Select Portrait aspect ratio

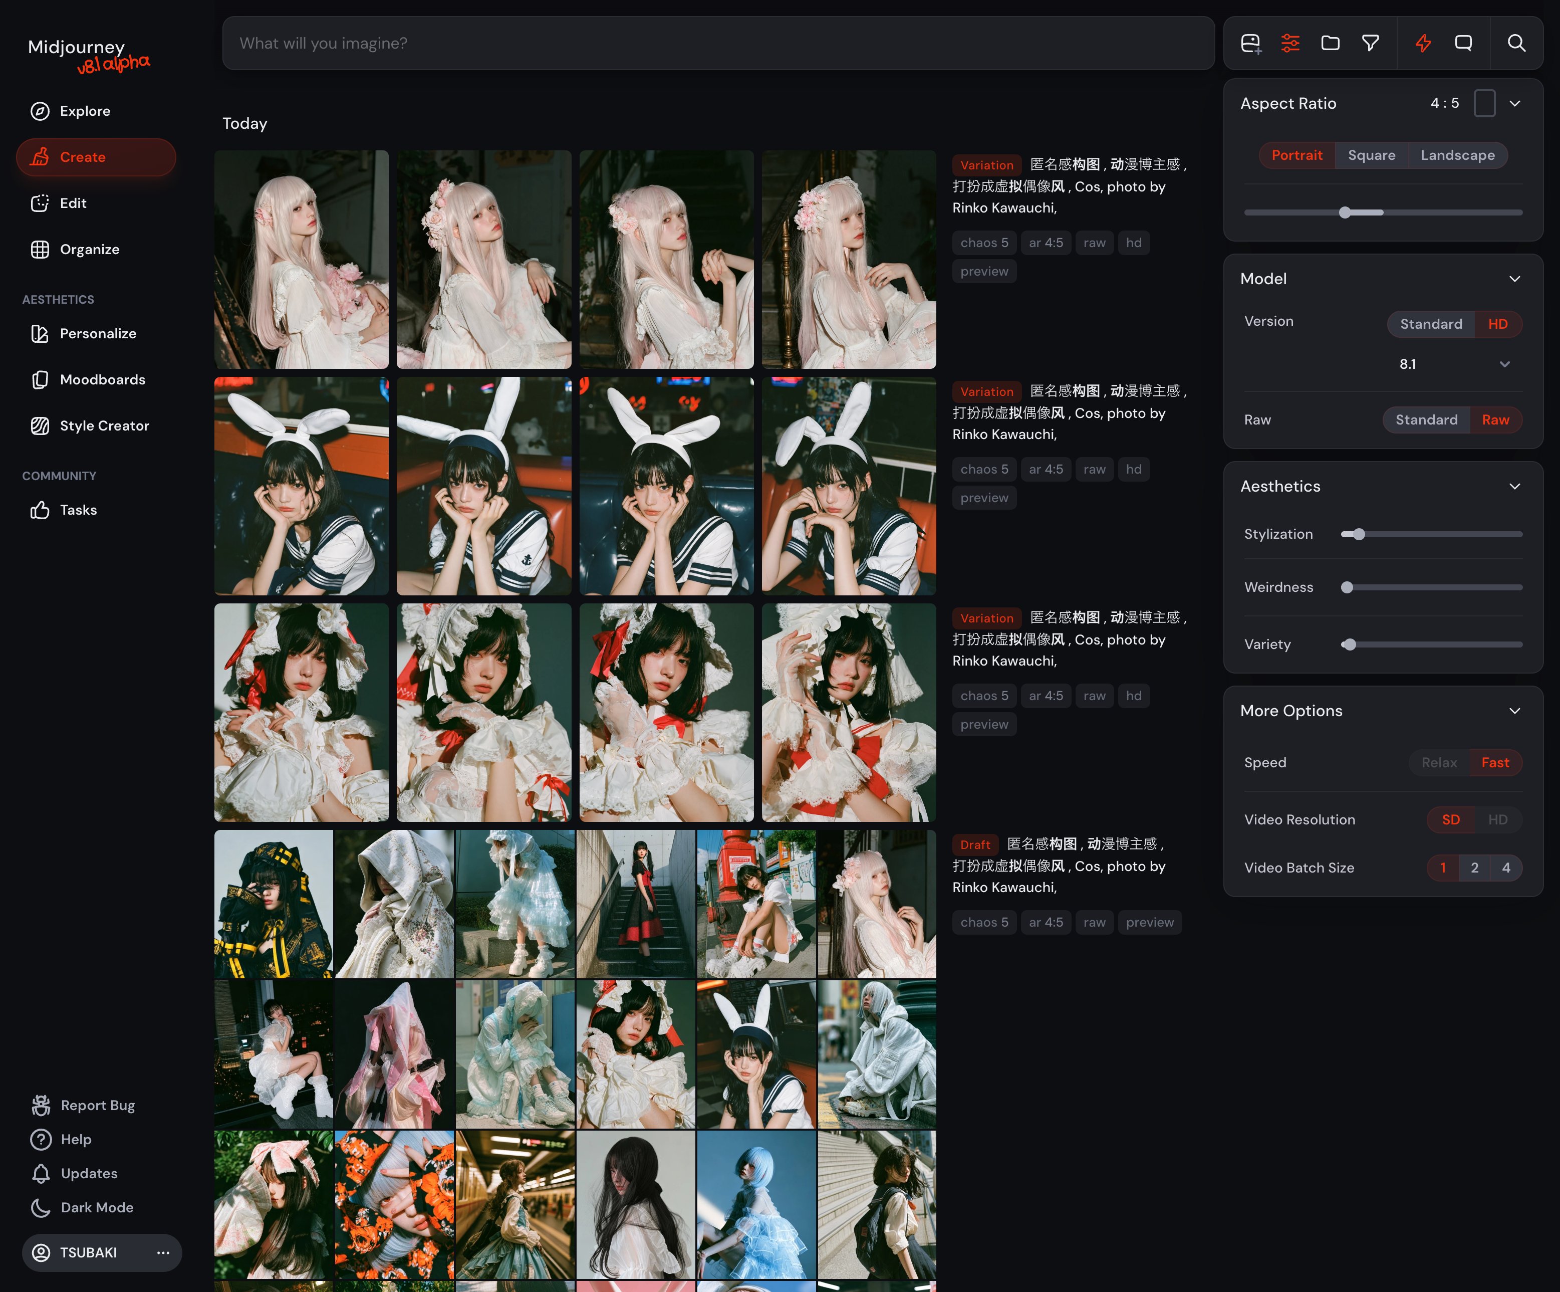(1297, 155)
